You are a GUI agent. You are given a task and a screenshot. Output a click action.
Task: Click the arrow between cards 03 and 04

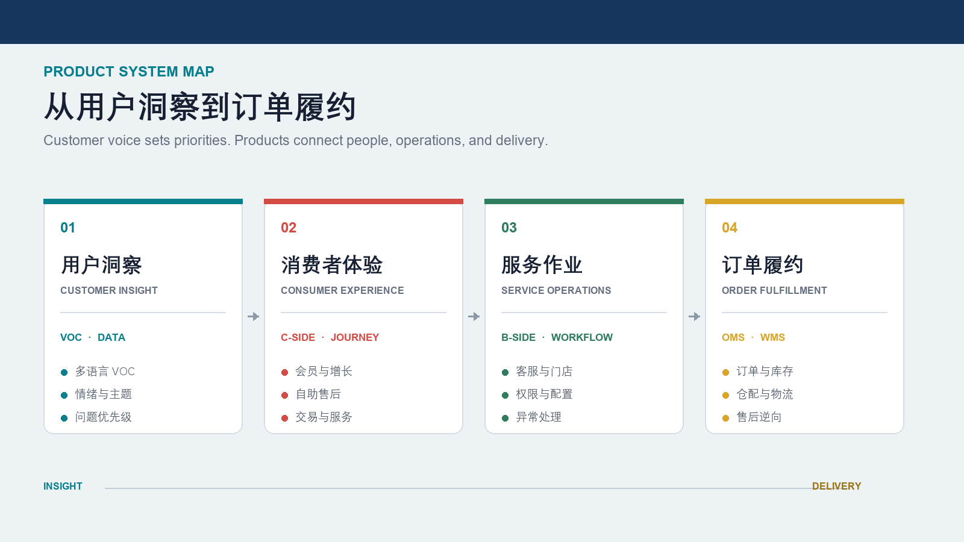[x=695, y=316]
